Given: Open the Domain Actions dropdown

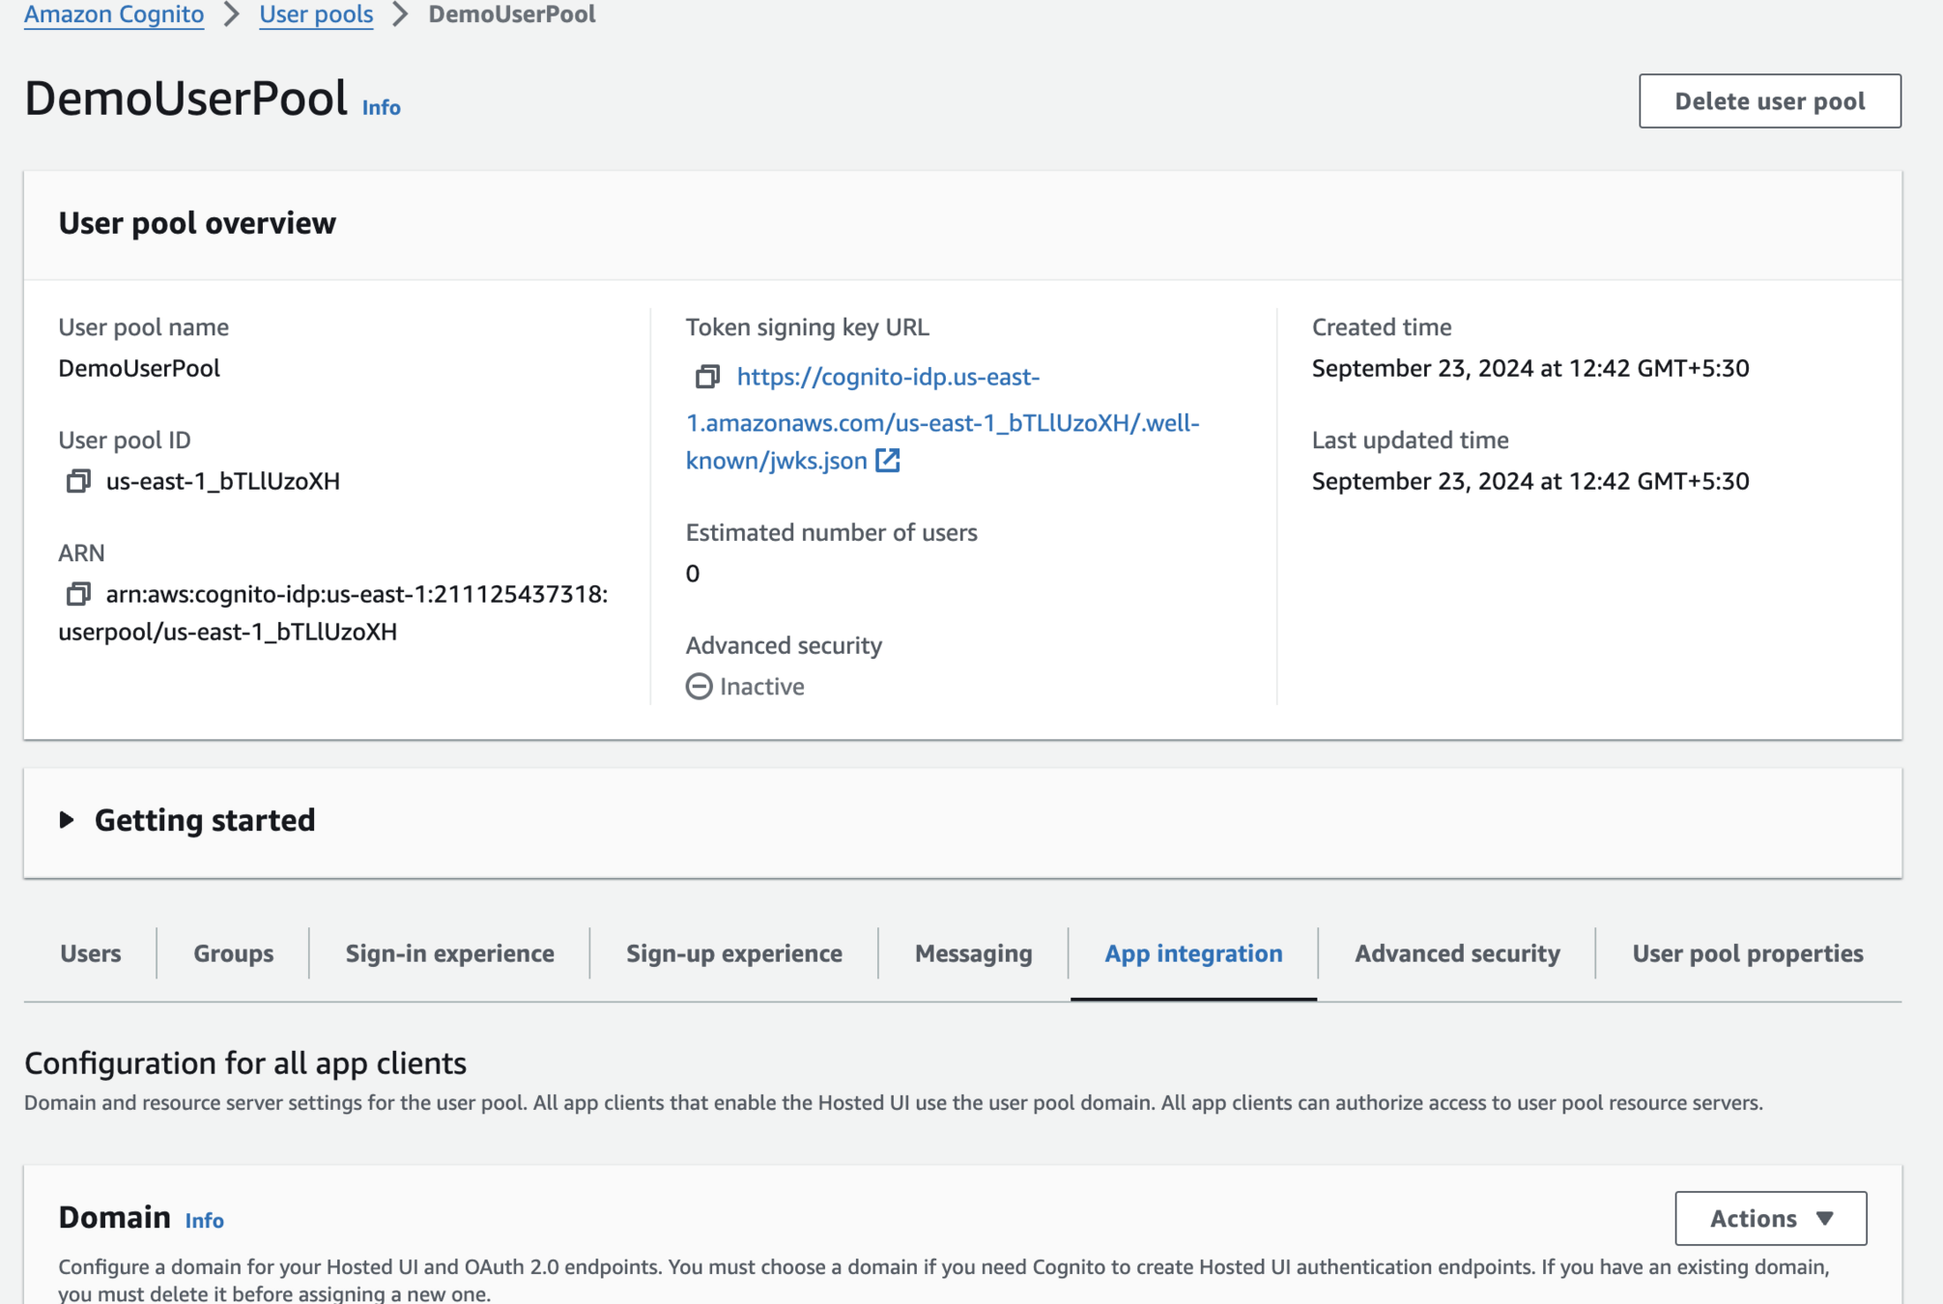Looking at the screenshot, I should coord(1770,1218).
